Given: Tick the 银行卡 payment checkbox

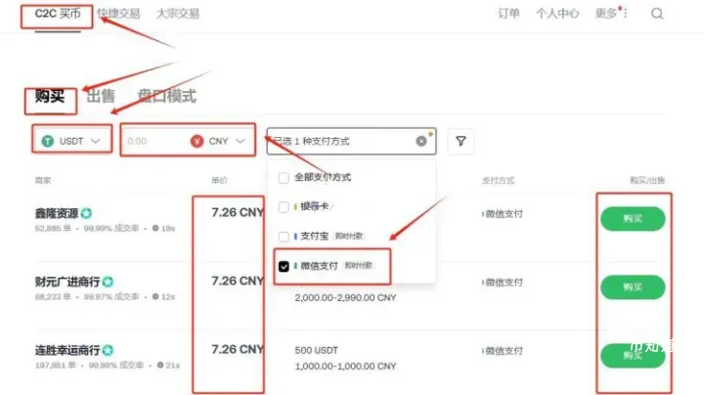Looking at the screenshot, I should tap(284, 207).
